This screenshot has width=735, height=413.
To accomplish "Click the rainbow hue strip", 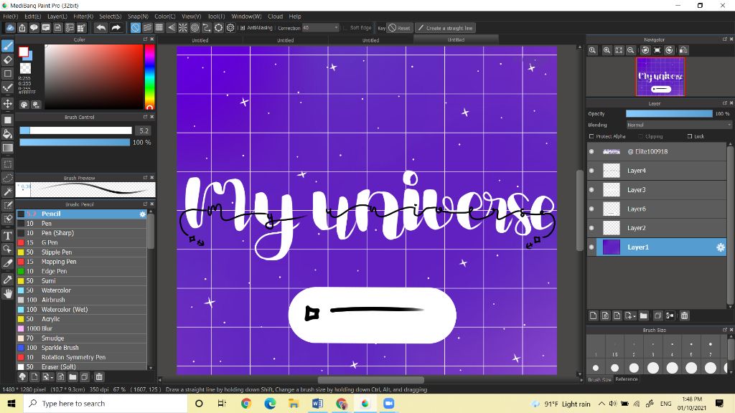I will coord(149,77).
